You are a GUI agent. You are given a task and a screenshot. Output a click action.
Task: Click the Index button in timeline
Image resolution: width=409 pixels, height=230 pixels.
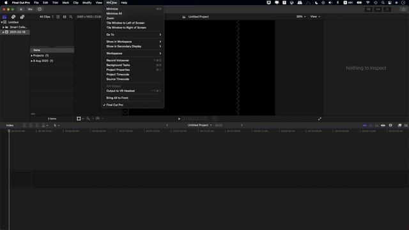pyautogui.click(x=10, y=125)
